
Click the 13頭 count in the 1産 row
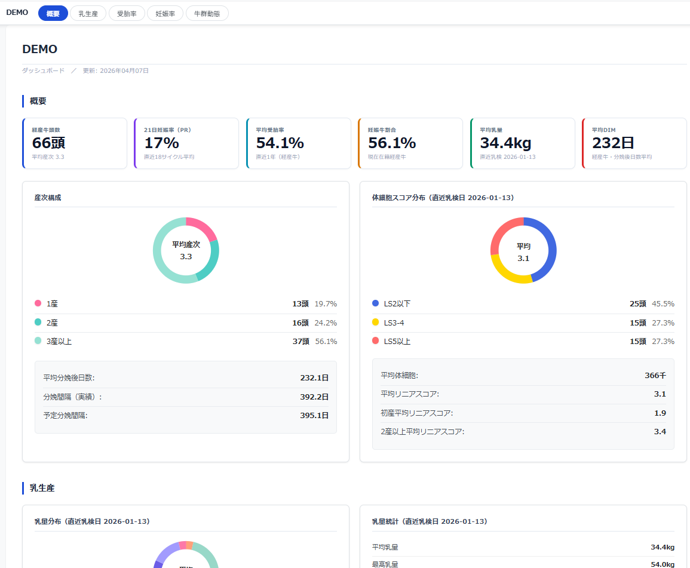click(x=300, y=304)
